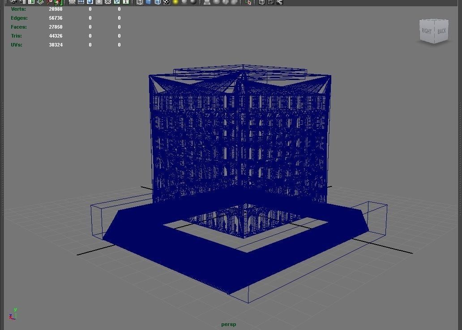Screen dimensions: 462x330
Task: Toggle the Field Chart icon
Action: [x=108, y=2]
